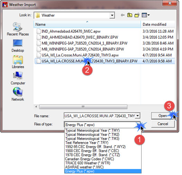This screenshot has width=182, height=175.
Task: Click date 4/7/2016 9:54 AM
Action: pyautogui.click(x=157, y=55)
